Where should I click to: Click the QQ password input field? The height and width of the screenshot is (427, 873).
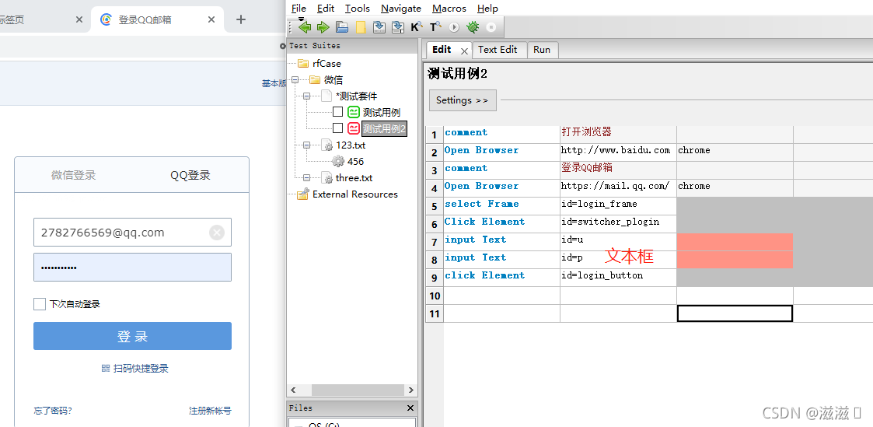[x=132, y=268]
